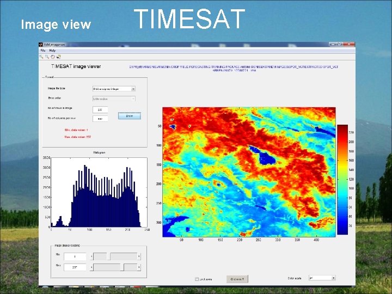This screenshot has width=392, height=294.
Task: Open the Color scale dropdown
Action: click(322, 278)
